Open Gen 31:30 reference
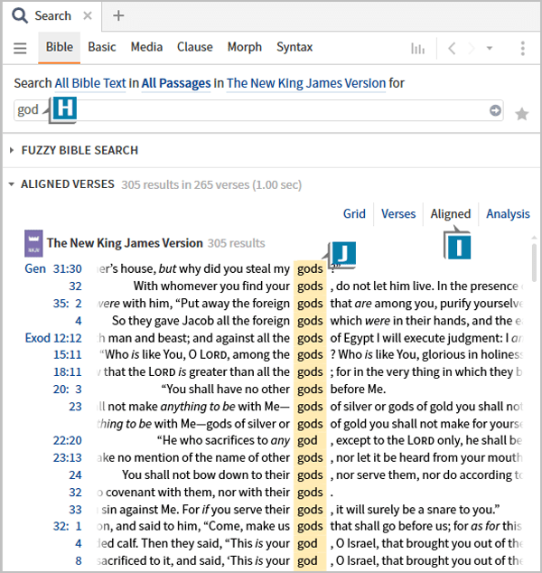The height and width of the screenshot is (573, 542). coord(53,269)
